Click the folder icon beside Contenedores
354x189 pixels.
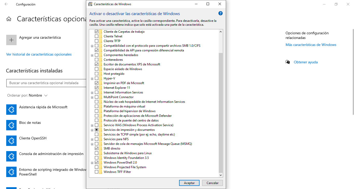tap(100, 60)
